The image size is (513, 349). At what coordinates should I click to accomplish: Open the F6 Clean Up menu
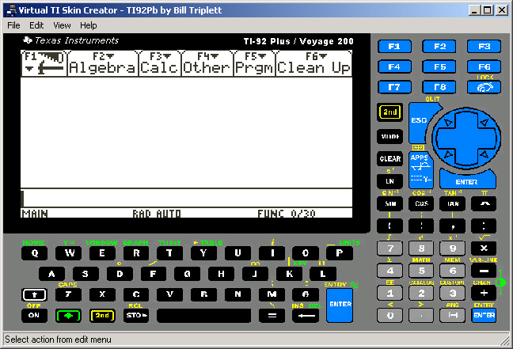tap(313, 63)
